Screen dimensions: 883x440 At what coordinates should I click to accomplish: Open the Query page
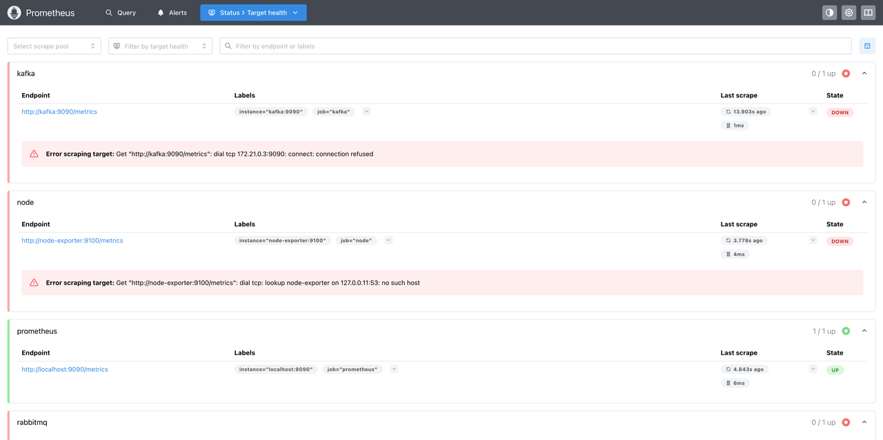121,12
